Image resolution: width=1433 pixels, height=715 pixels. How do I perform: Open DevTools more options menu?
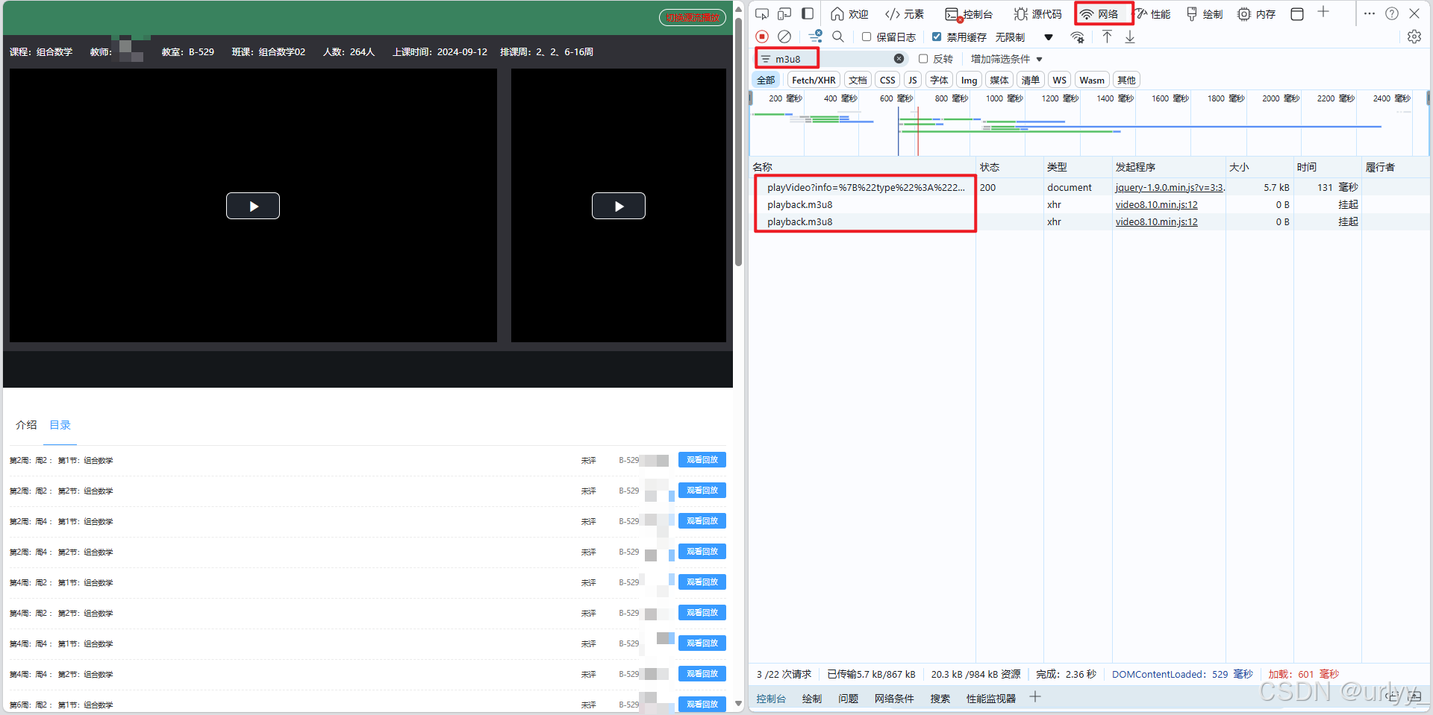point(1369,14)
